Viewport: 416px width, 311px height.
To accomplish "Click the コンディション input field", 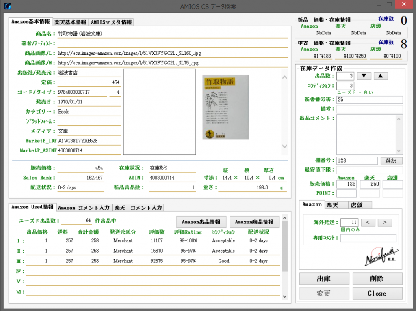I will tap(345, 86).
